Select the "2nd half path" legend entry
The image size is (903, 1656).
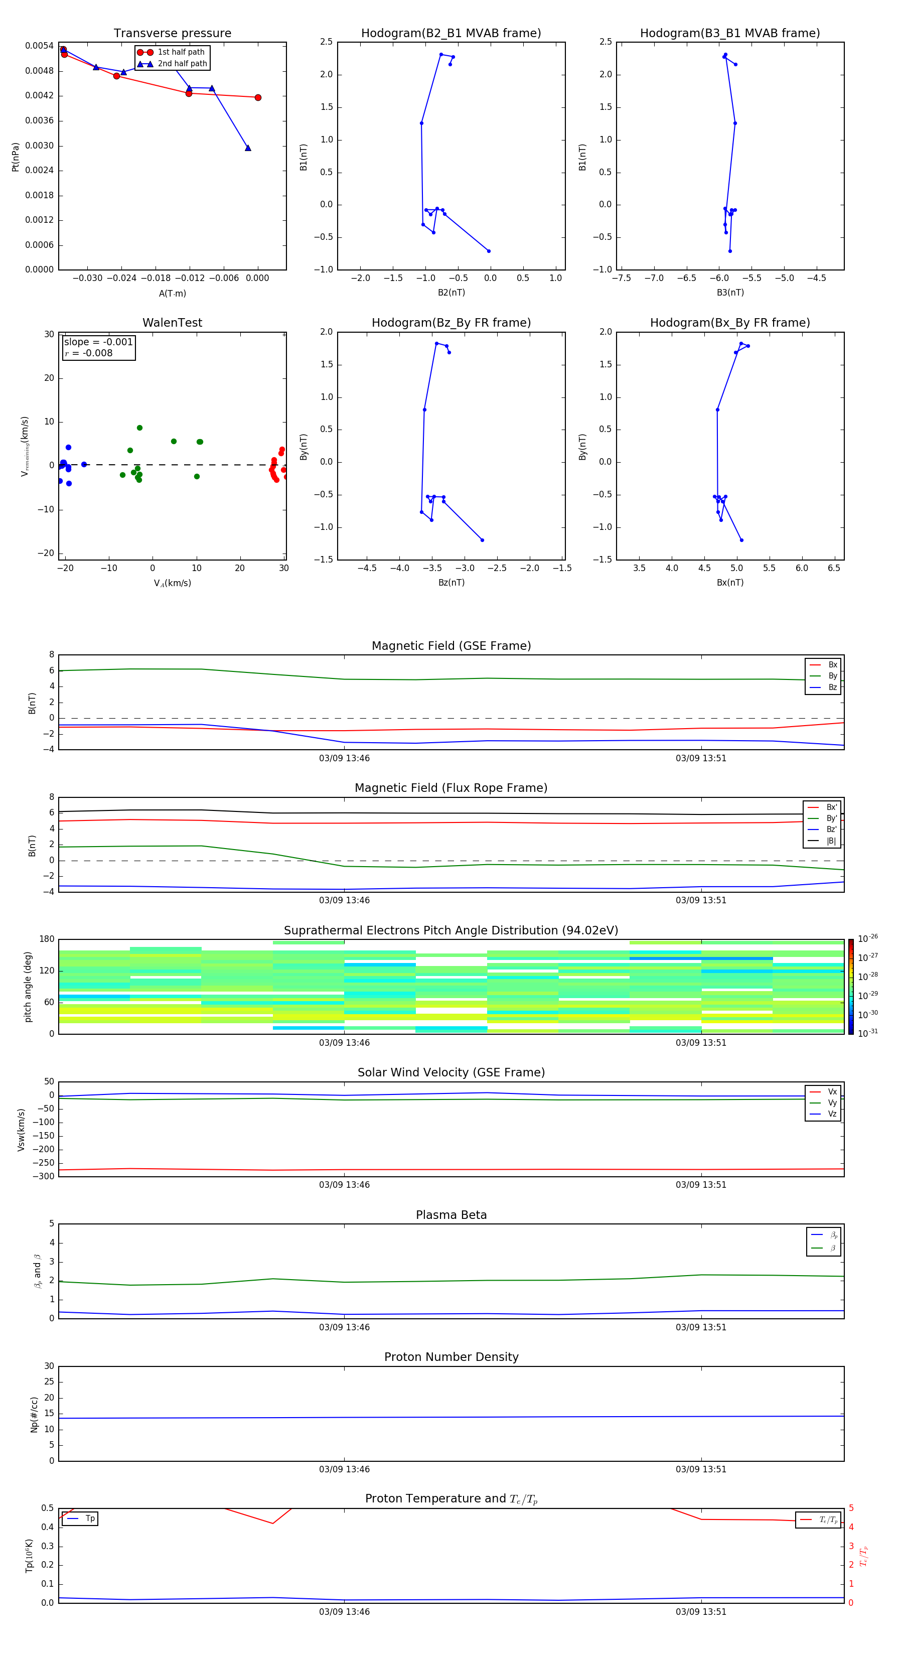[172, 64]
